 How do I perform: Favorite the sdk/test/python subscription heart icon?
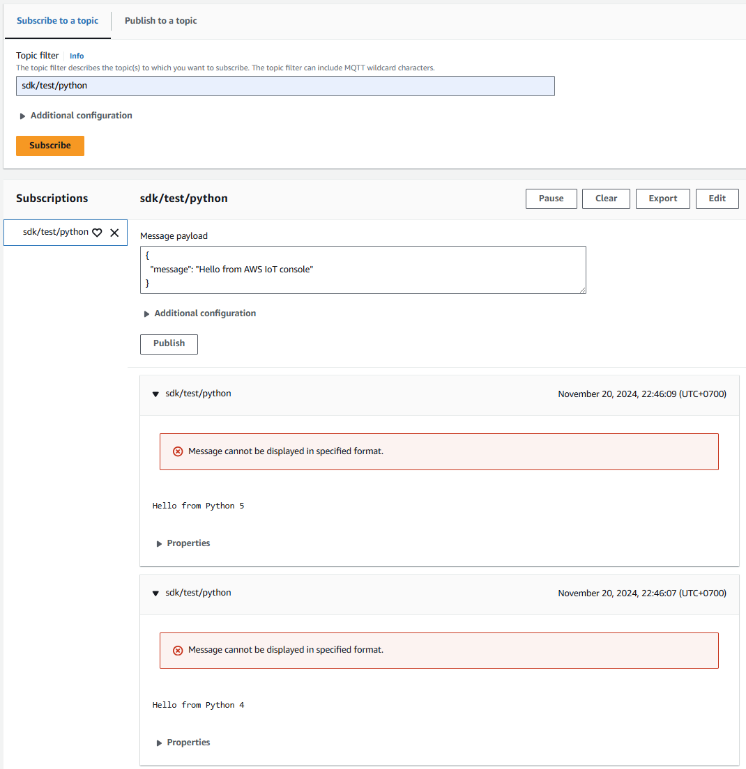pos(98,233)
